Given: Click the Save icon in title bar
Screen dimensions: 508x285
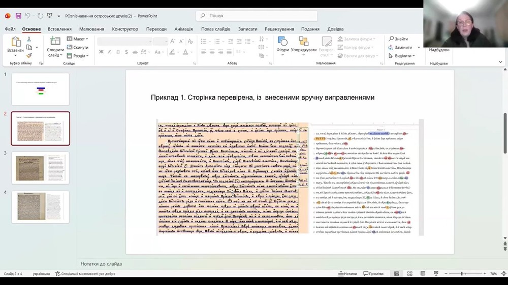Looking at the screenshot, I should click(x=18, y=16).
